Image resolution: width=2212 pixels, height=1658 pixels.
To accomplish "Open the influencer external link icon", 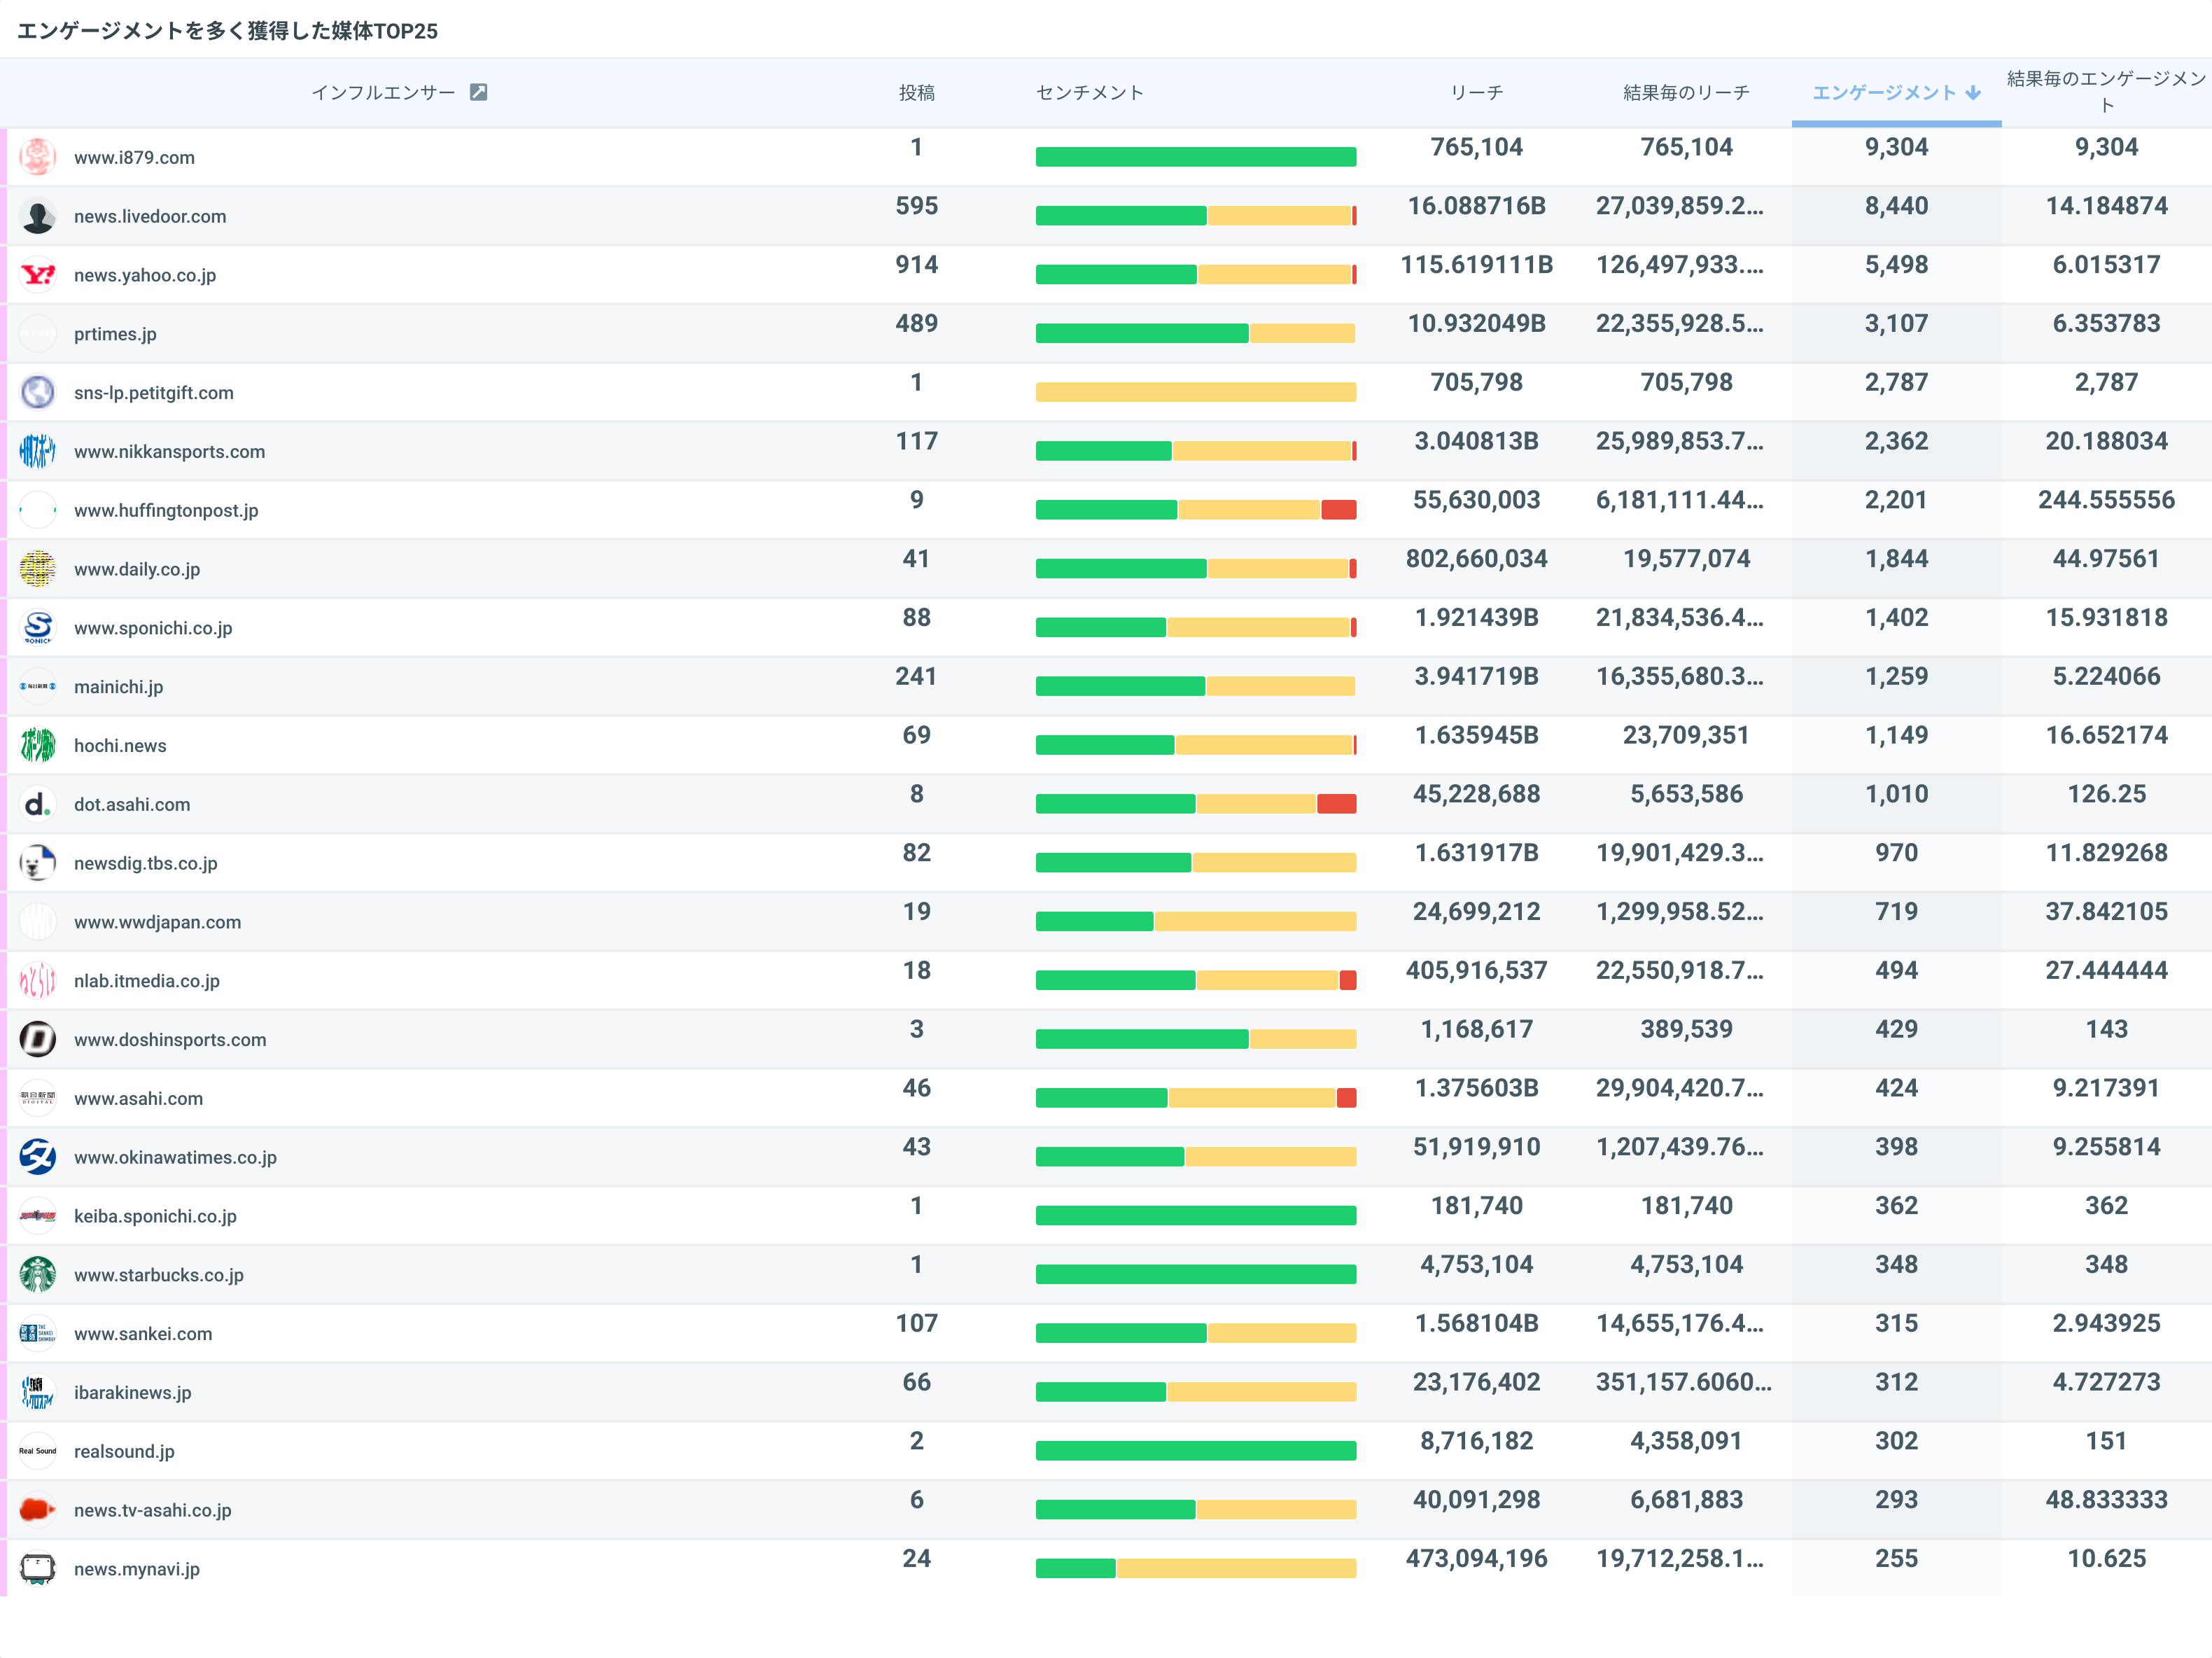I will click(479, 92).
